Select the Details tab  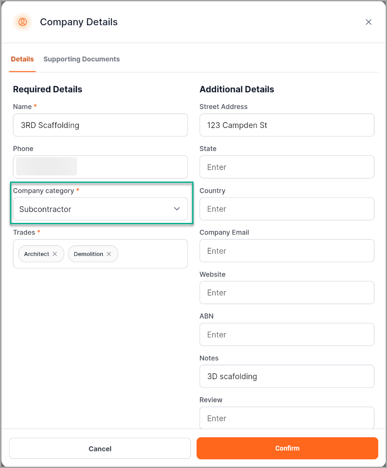(22, 59)
